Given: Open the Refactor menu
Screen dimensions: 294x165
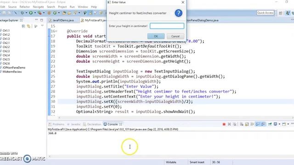Looking at the screenshot, I should tap(24, 7).
